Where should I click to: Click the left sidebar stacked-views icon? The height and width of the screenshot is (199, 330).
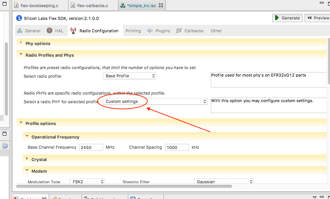coord(5,146)
